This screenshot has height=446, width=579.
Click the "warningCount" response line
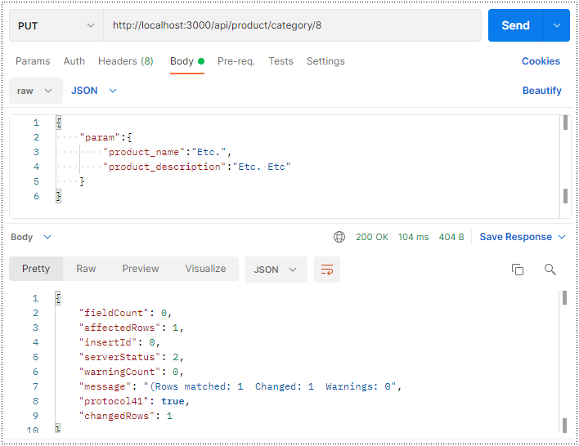point(132,372)
